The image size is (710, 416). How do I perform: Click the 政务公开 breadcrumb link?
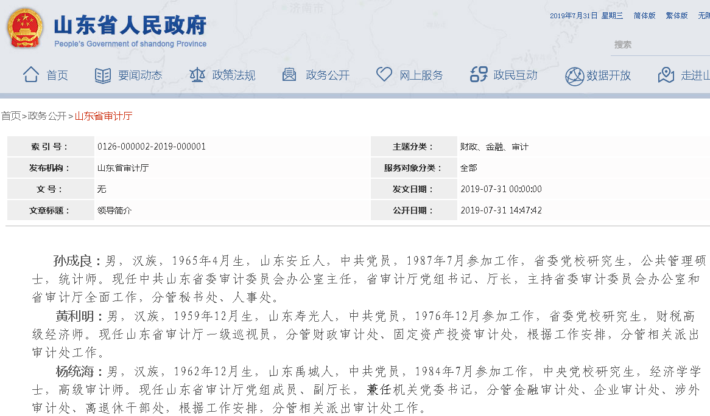(x=47, y=116)
